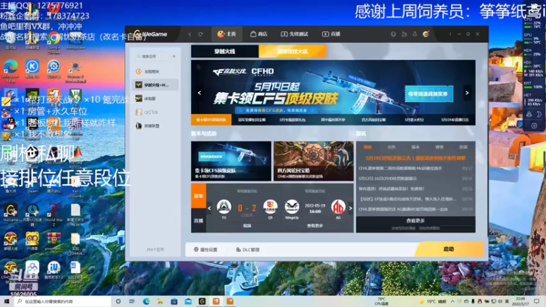This screenshot has width=546, height=307.
Task: Click the yellow 启动 launch button
Action: click(x=449, y=249)
